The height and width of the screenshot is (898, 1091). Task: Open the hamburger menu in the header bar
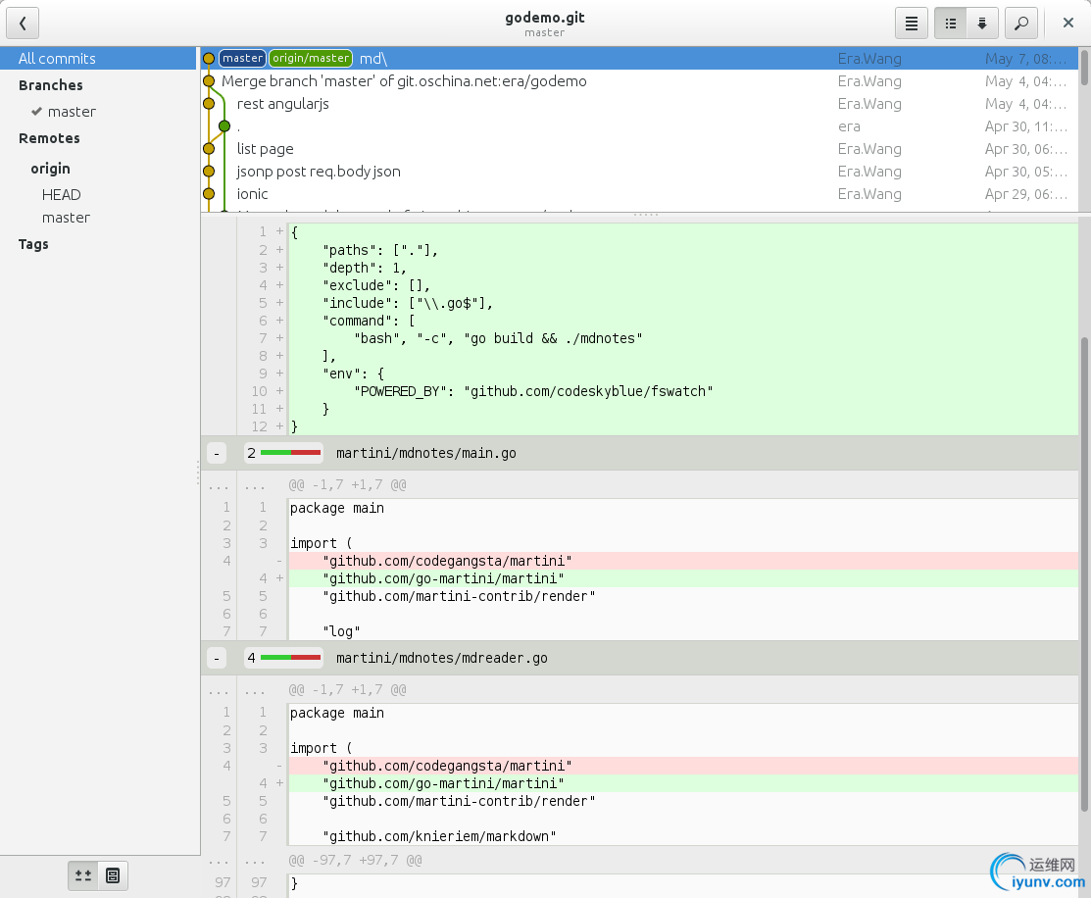pyautogui.click(x=911, y=23)
